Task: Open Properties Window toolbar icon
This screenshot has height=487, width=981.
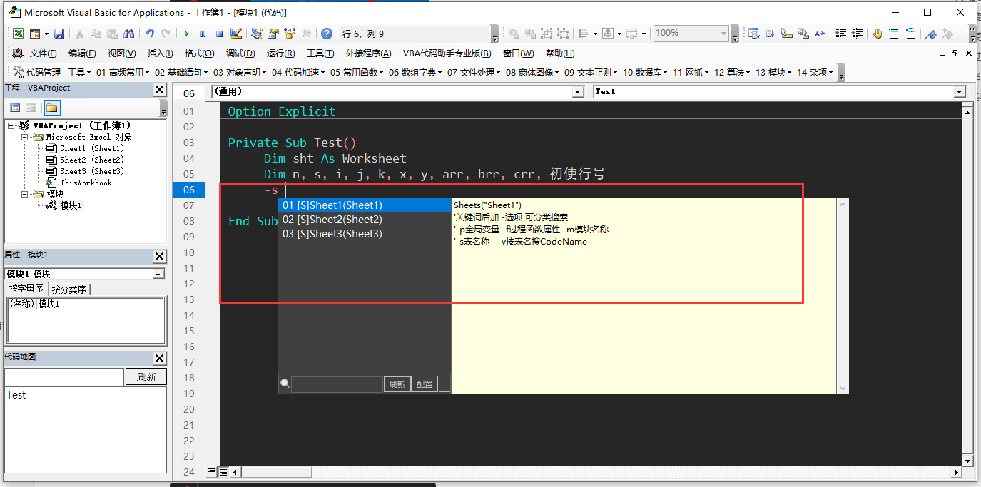Action: pyautogui.click(x=273, y=34)
